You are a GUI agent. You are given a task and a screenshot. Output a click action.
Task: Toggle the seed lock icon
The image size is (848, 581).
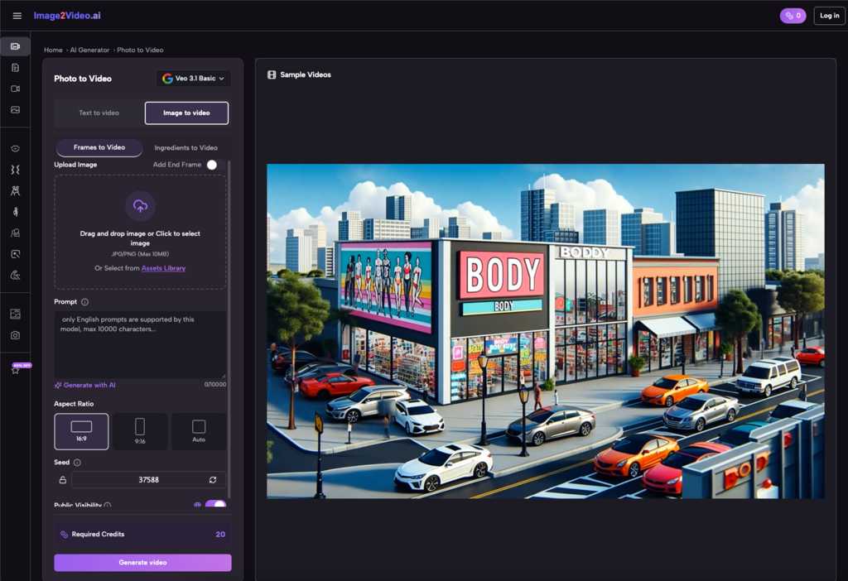coord(63,479)
